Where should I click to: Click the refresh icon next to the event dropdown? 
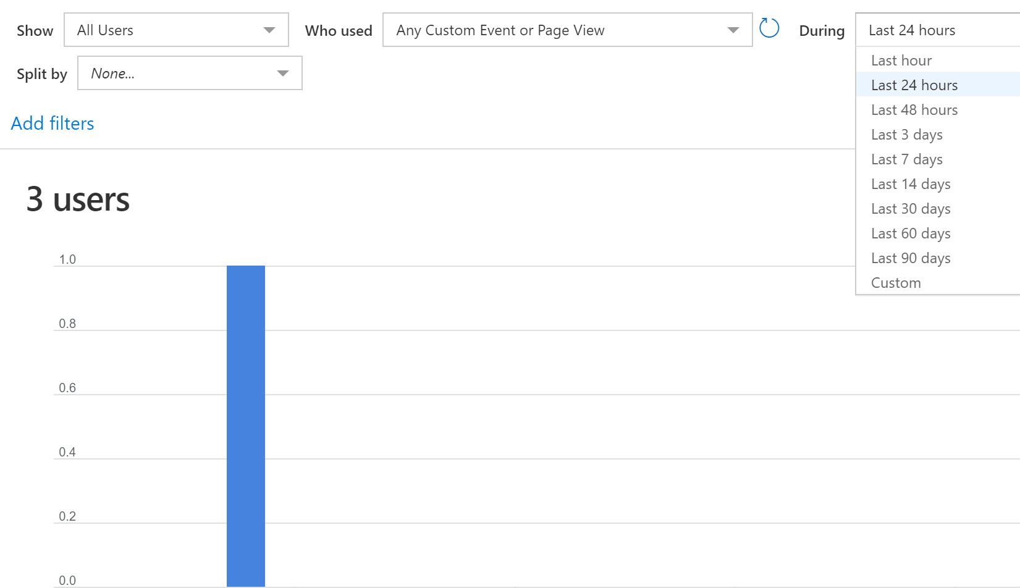(769, 28)
